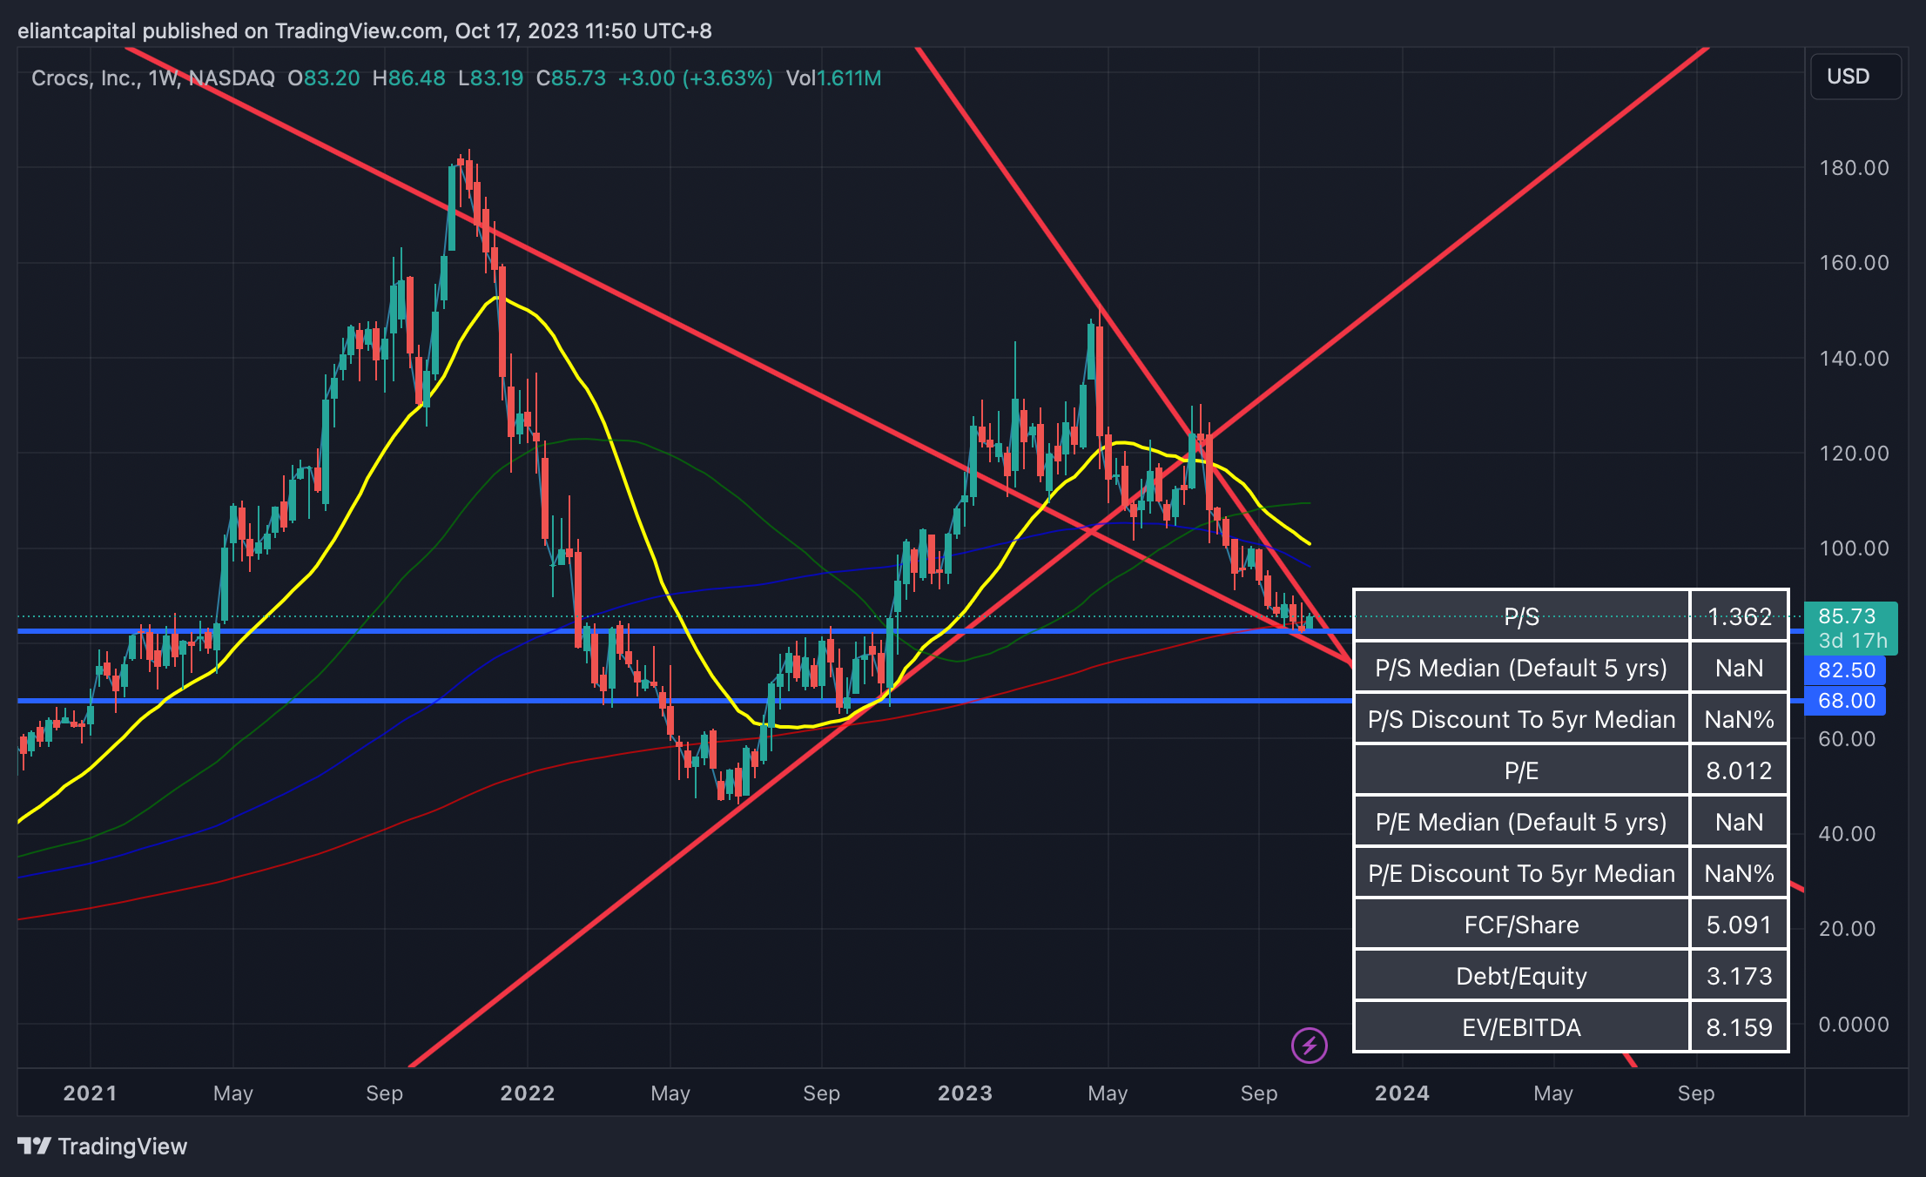Click the 2022 label on time axis

click(527, 1093)
